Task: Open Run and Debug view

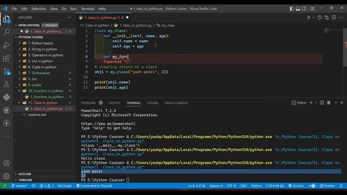Action: [x=7, y=45]
